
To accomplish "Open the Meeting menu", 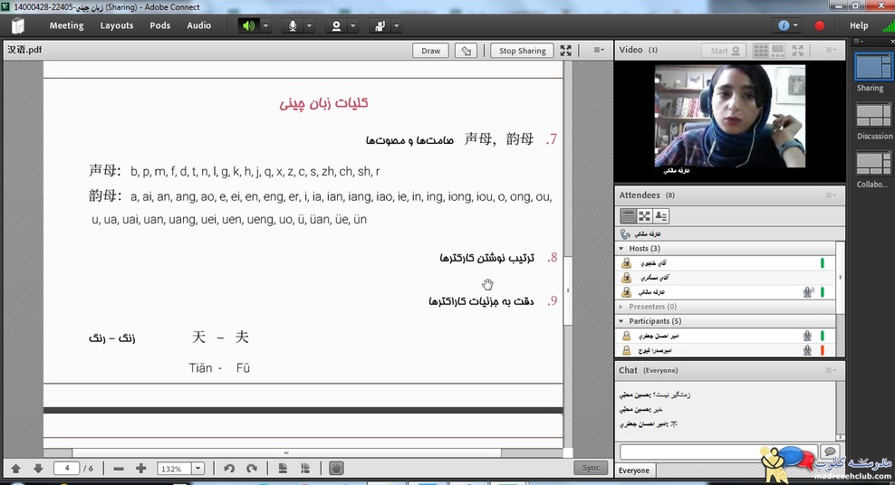I will (66, 25).
